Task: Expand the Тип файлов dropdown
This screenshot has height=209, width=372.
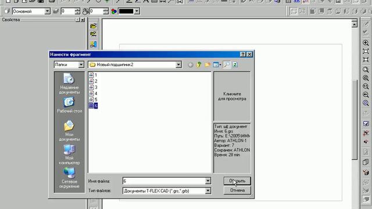Action: pyautogui.click(x=208, y=191)
